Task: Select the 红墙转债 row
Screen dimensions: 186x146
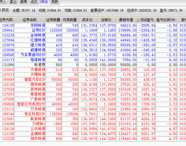Action: click(x=93, y=40)
